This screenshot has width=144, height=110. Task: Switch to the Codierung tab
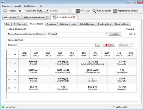tap(64, 24)
